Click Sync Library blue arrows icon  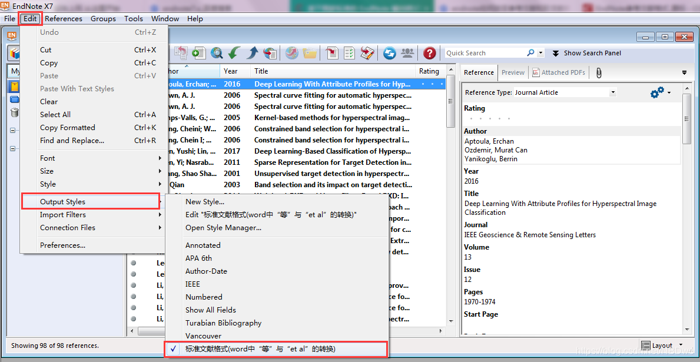(x=390, y=53)
